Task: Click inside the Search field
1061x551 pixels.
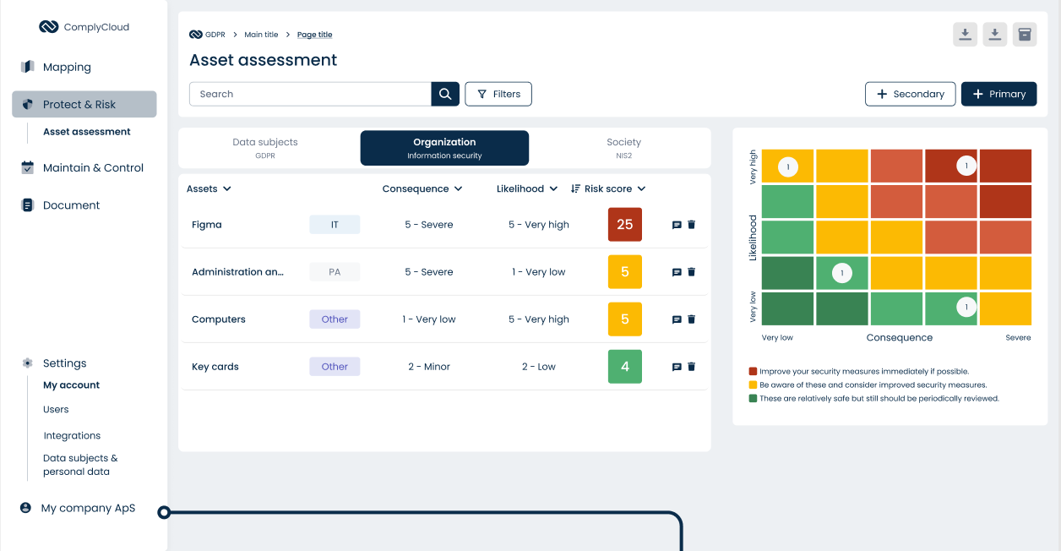Action: tap(309, 94)
